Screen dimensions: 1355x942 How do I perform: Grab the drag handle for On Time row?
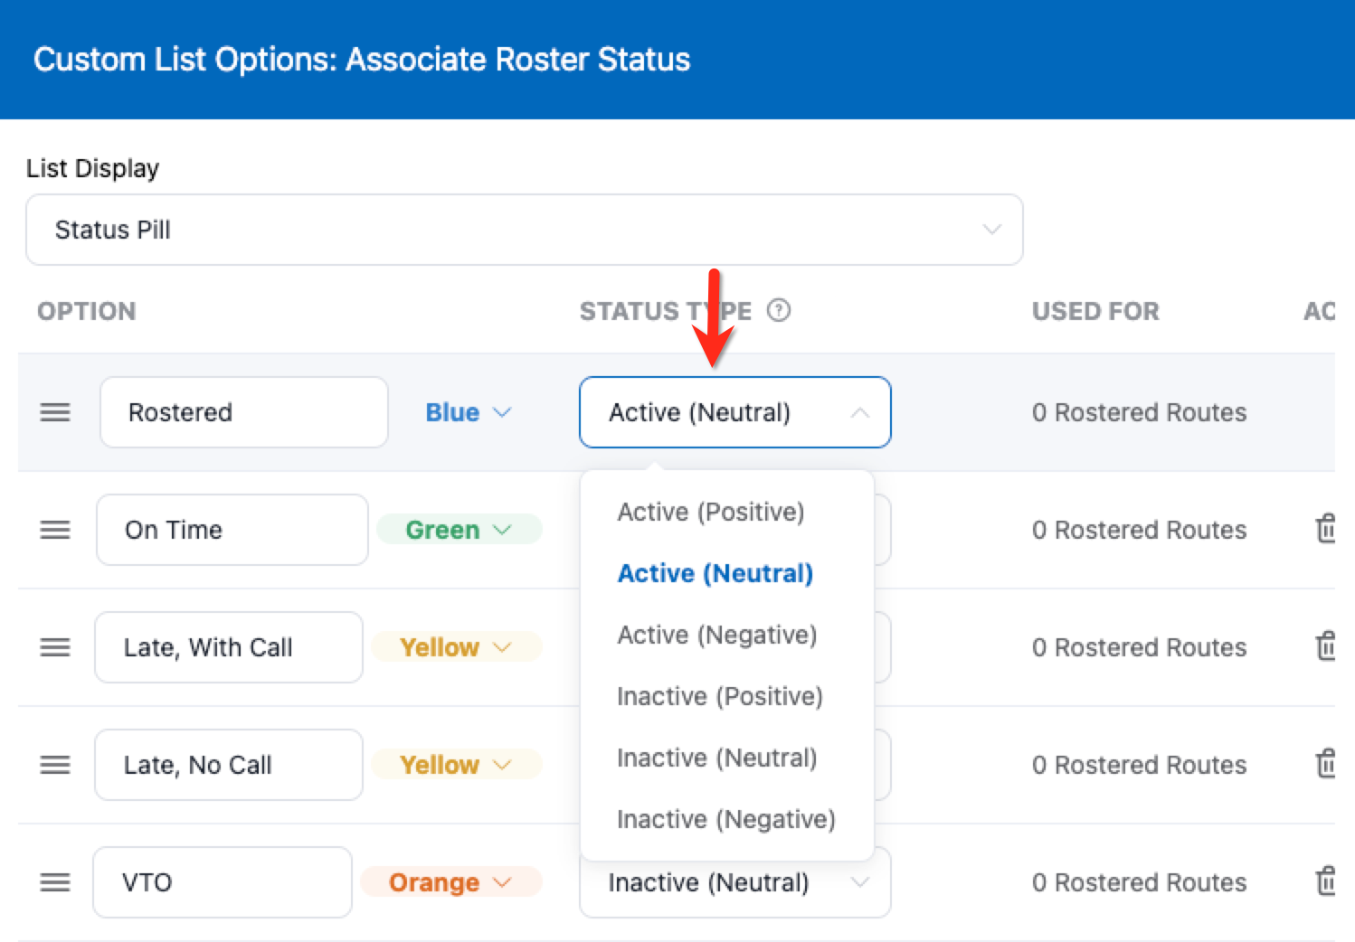point(55,530)
